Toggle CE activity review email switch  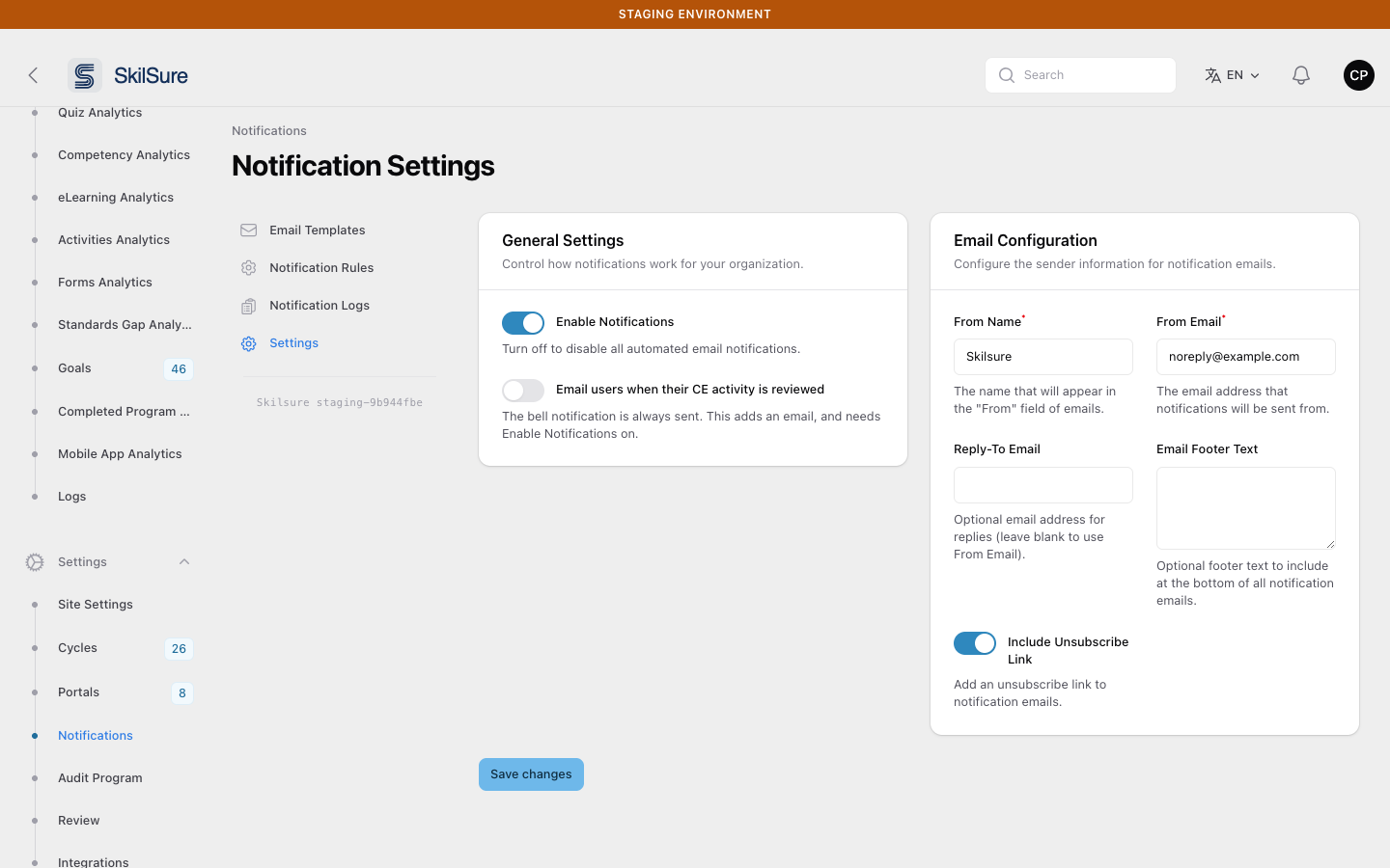(x=523, y=391)
